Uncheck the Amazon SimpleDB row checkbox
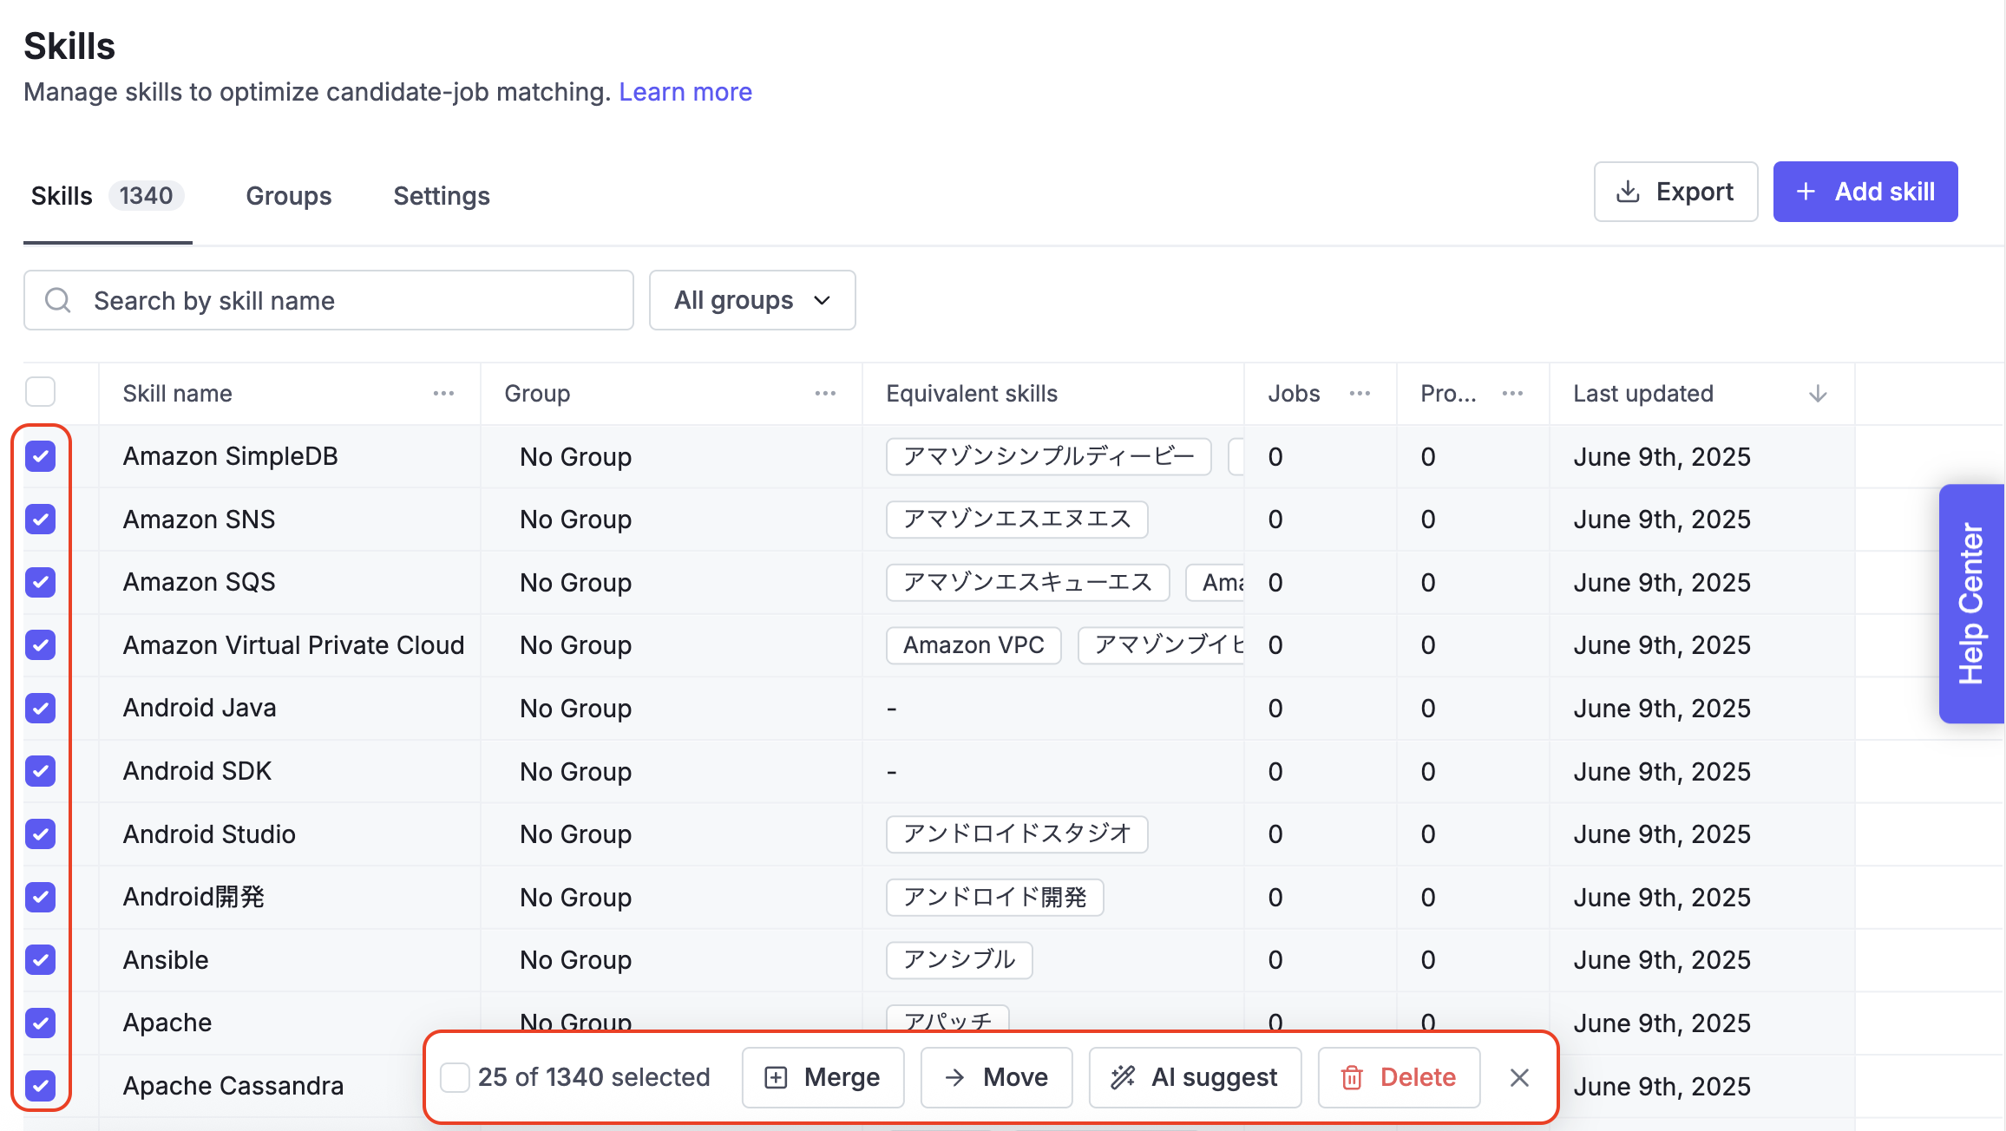The height and width of the screenshot is (1131, 2006). coord(41,456)
